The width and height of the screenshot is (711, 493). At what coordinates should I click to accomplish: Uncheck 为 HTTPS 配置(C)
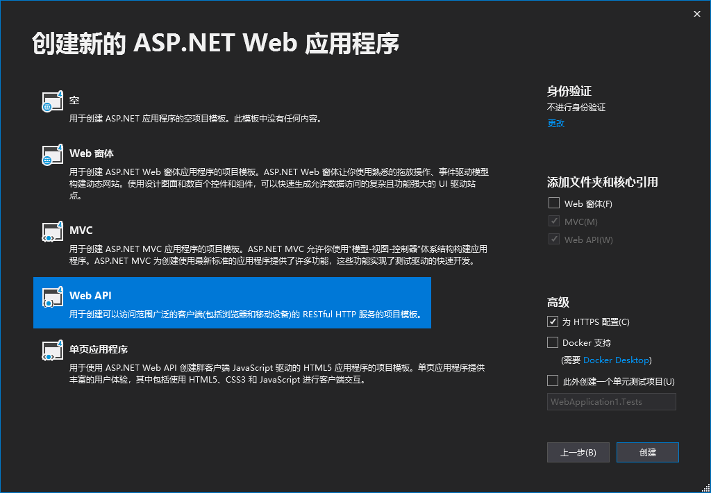click(x=553, y=321)
